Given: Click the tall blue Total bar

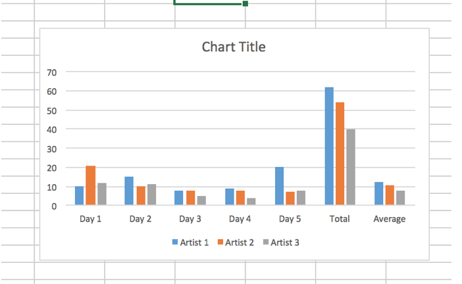Looking at the screenshot, I should coord(329,146).
